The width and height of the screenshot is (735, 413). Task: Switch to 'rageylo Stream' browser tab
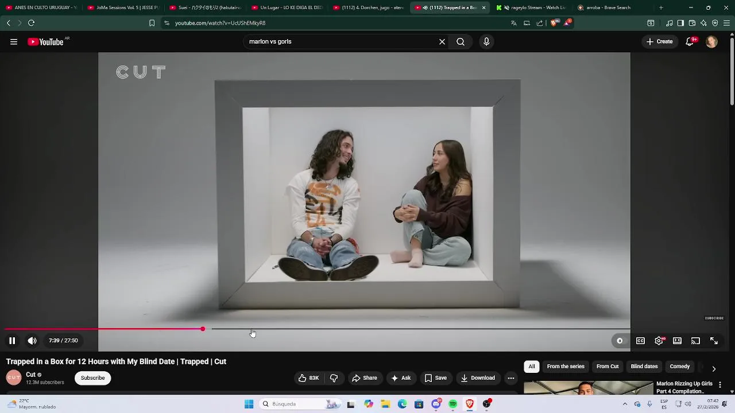pos(531,7)
